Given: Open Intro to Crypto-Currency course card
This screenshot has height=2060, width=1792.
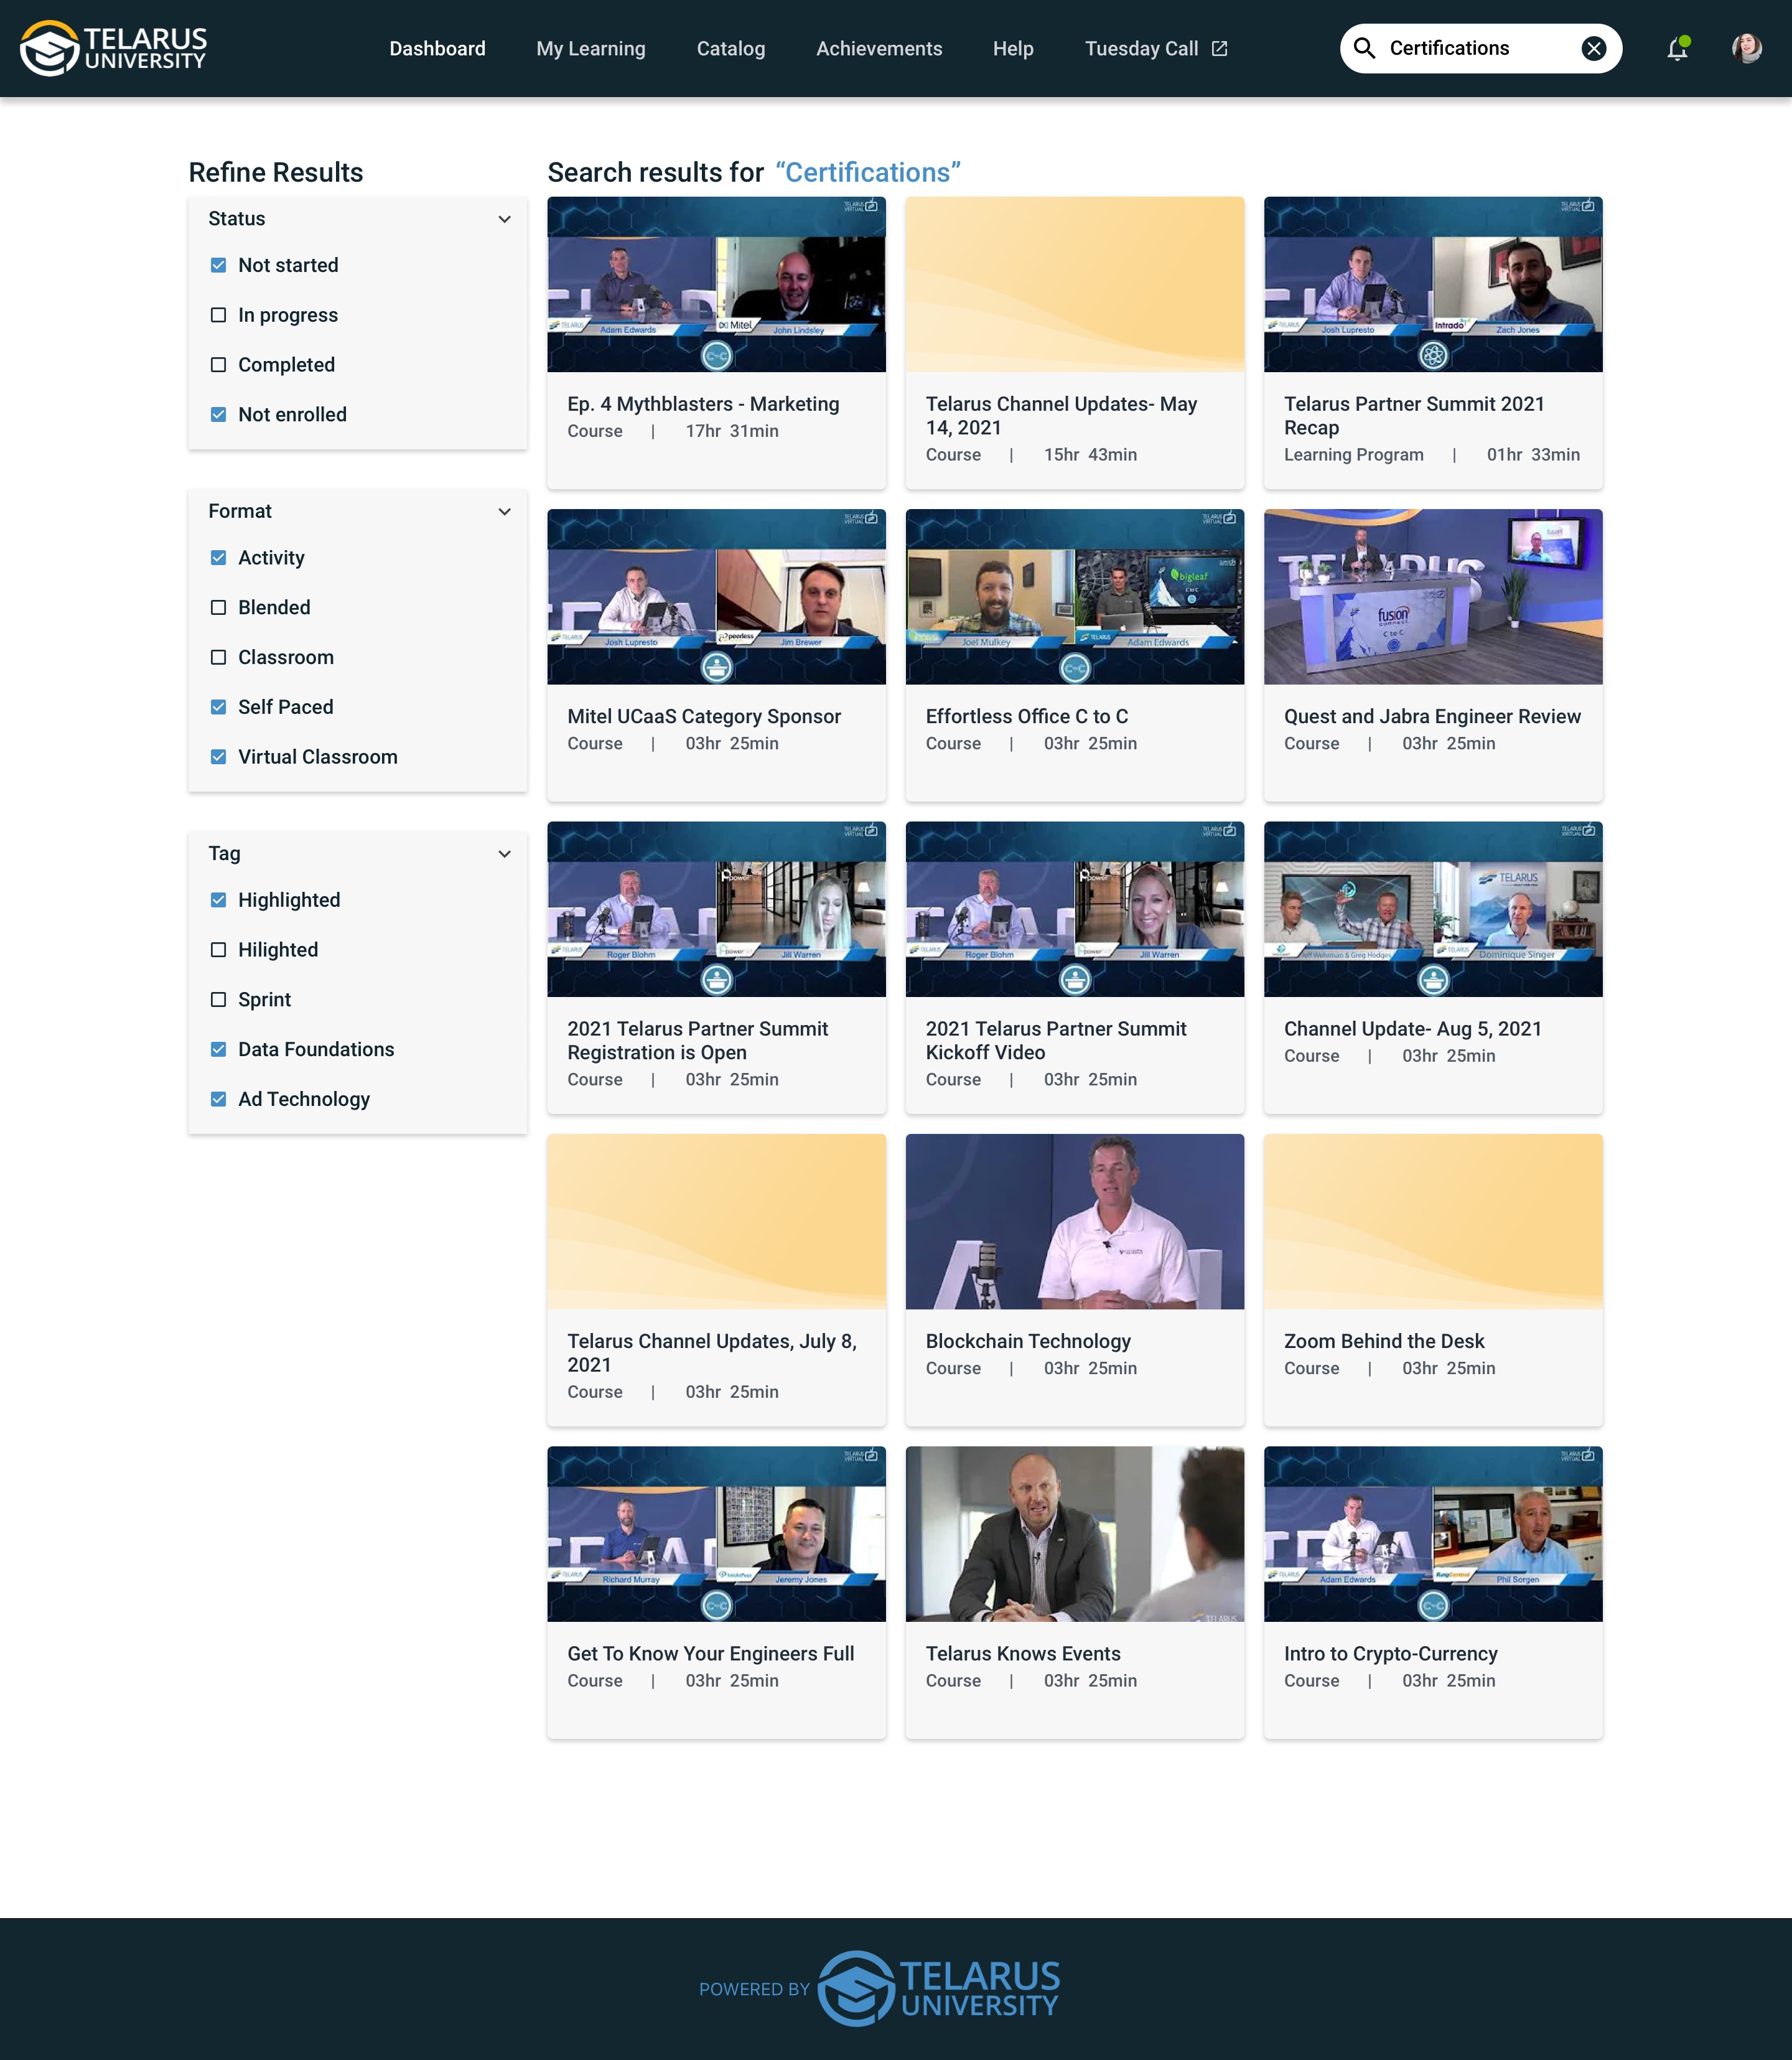Looking at the screenshot, I should 1433,1592.
